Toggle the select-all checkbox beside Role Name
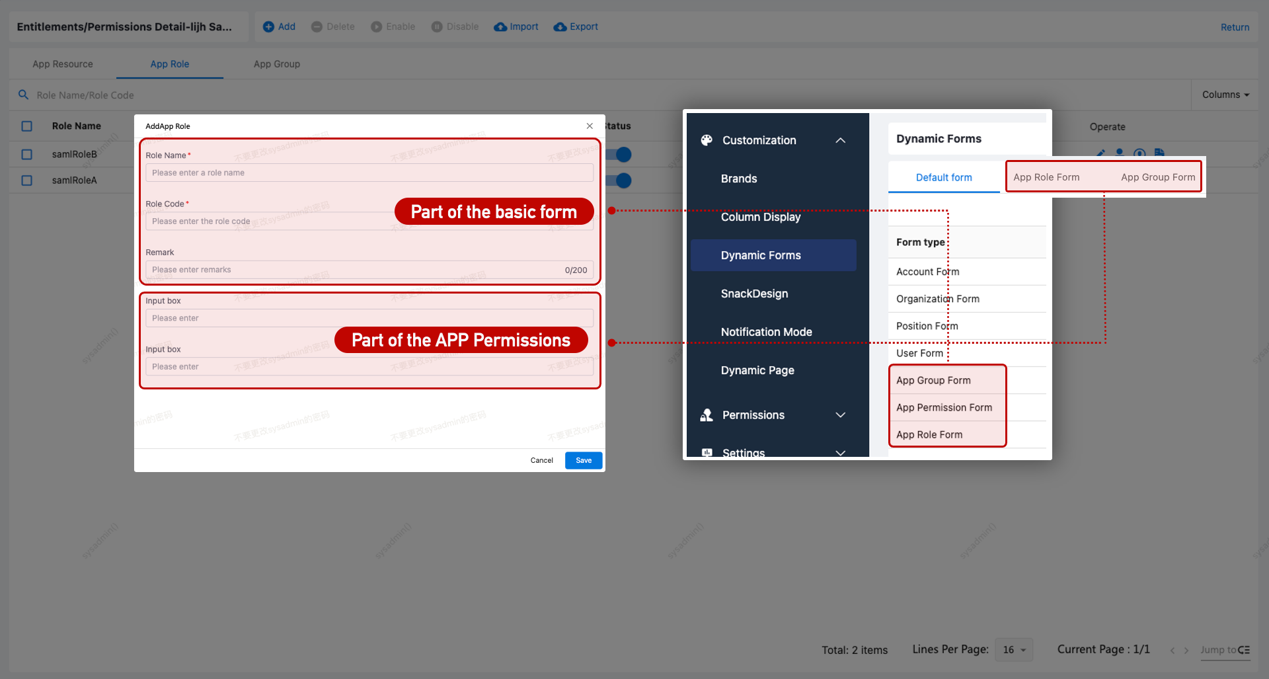Screen dimensions: 1269x679 27,126
